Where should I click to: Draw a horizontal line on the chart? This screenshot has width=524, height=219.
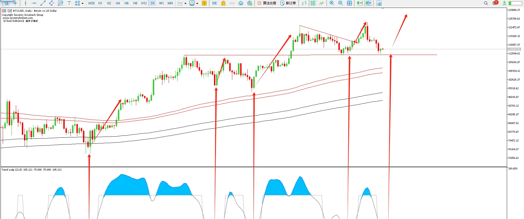tap(34, 3)
